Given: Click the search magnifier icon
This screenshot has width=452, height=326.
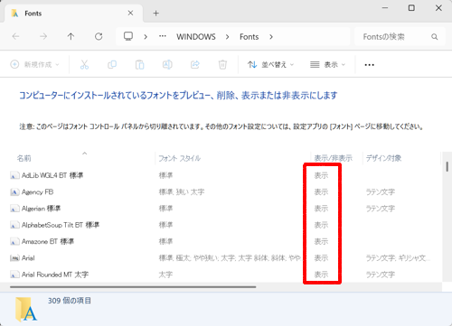Looking at the screenshot, I should click(434, 37).
